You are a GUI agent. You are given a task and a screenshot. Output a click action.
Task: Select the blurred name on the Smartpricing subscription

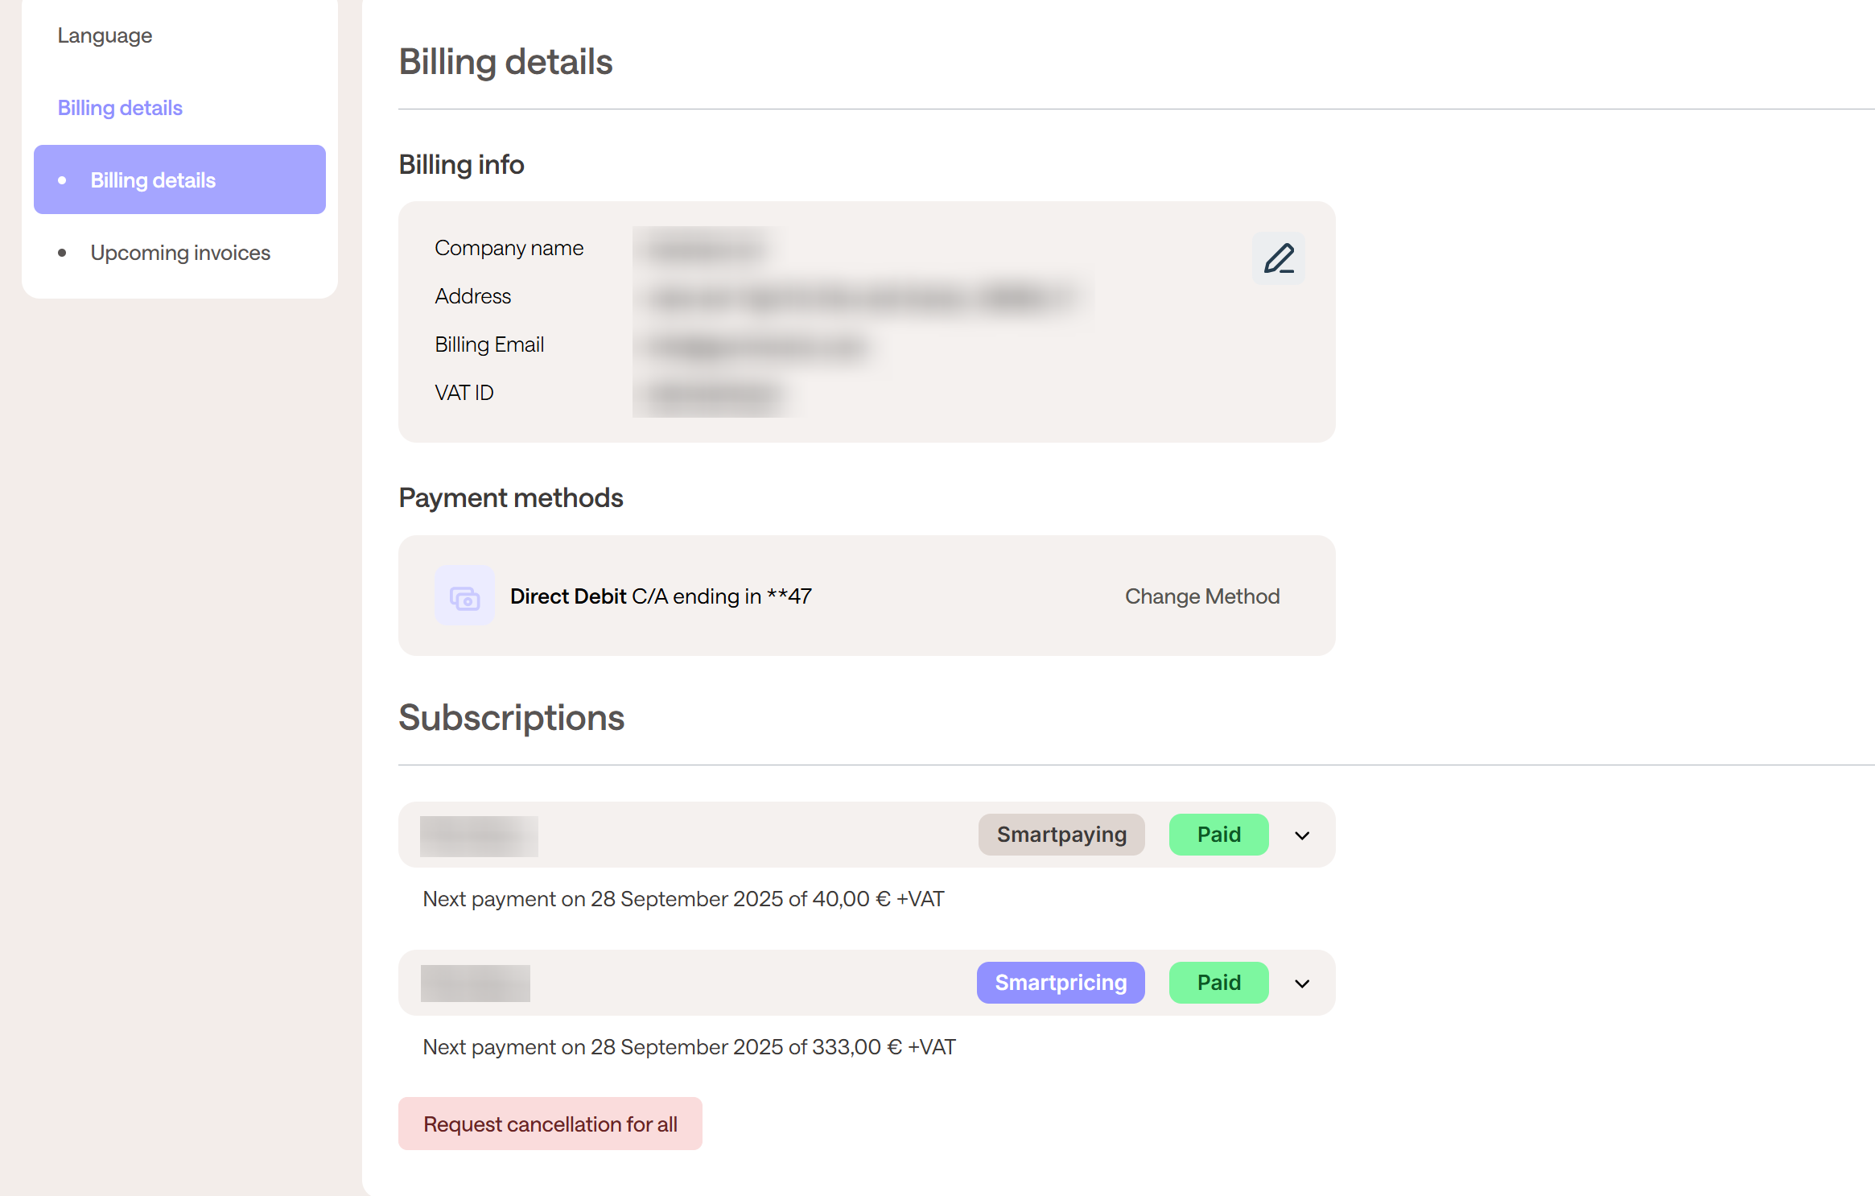(x=476, y=984)
